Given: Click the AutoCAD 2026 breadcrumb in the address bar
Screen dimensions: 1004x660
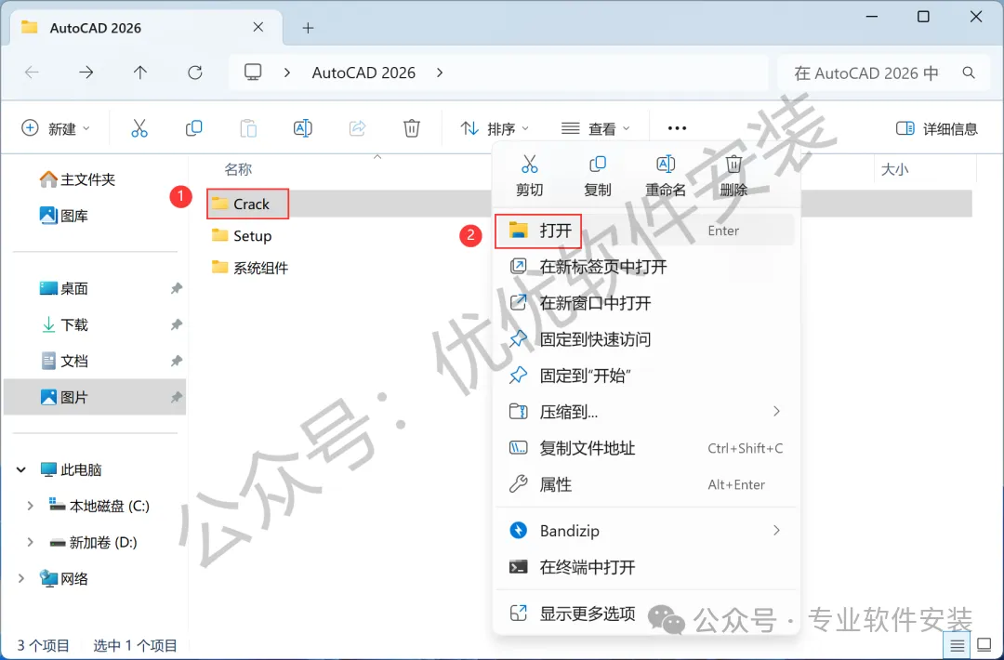Looking at the screenshot, I should point(363,73).
